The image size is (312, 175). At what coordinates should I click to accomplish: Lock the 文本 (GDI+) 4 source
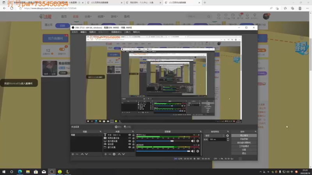pos(133,135)
